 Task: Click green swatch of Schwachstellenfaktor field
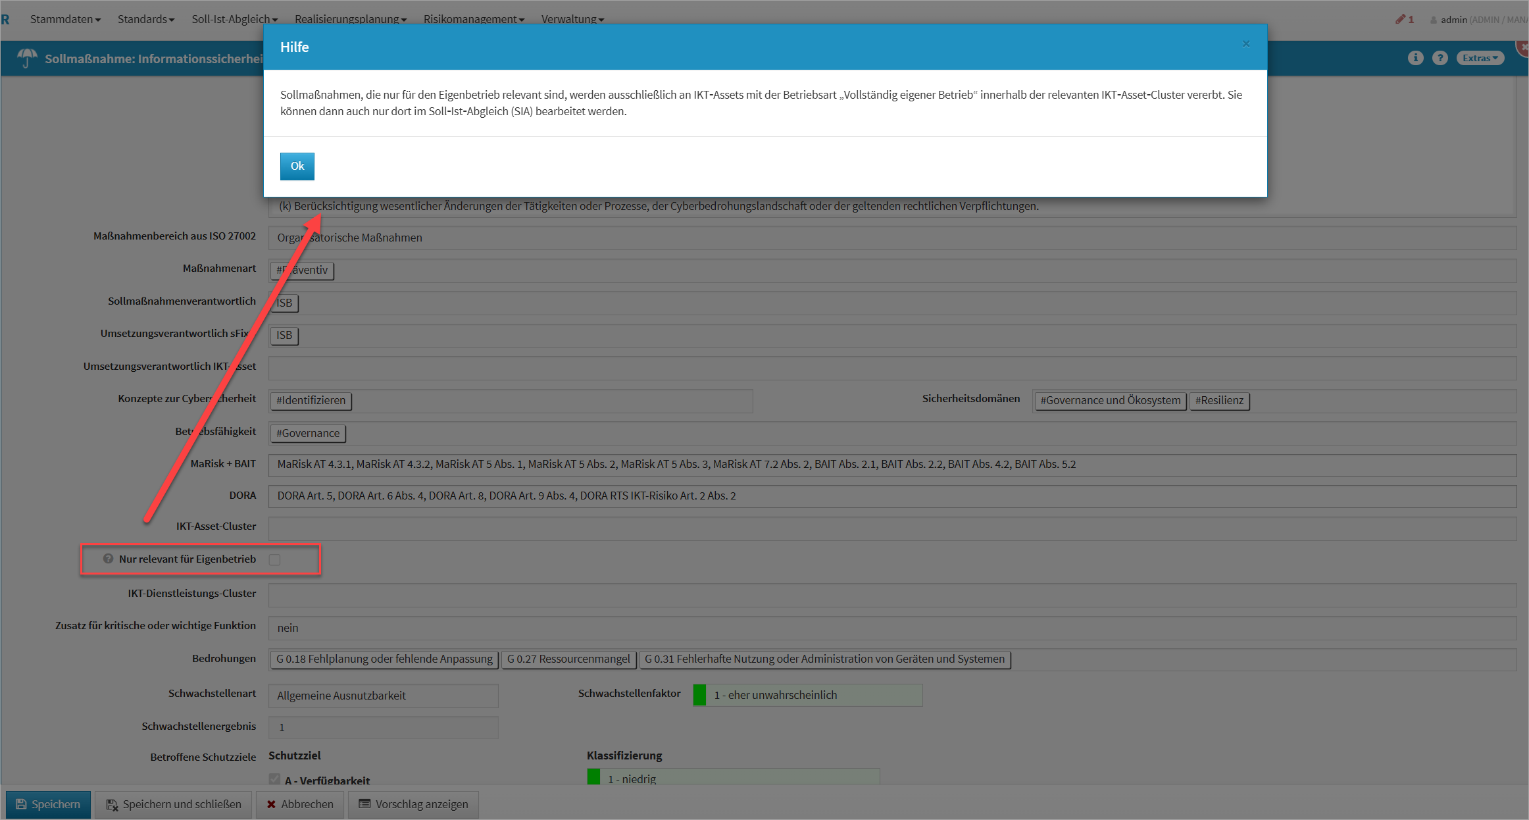point(699,695)
